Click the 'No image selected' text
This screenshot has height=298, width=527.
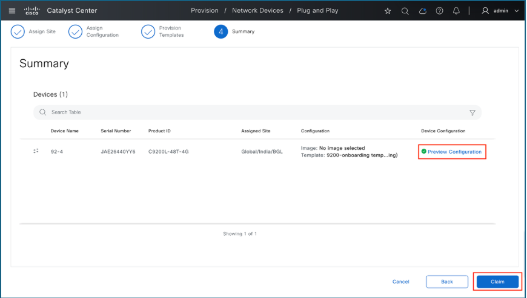[342, 148]
